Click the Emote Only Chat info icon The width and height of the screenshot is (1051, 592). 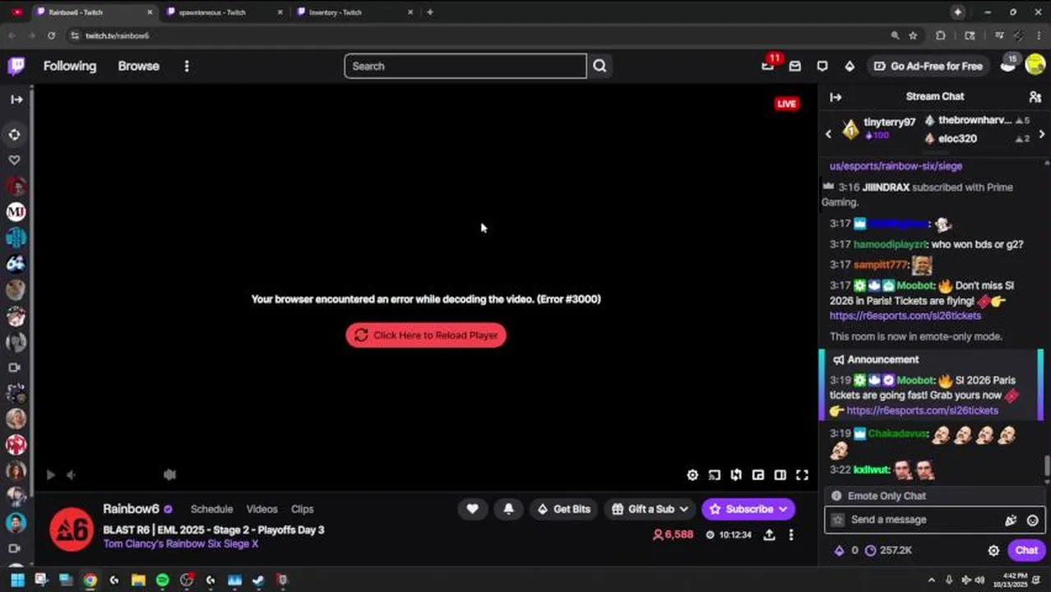click(836, 496)
